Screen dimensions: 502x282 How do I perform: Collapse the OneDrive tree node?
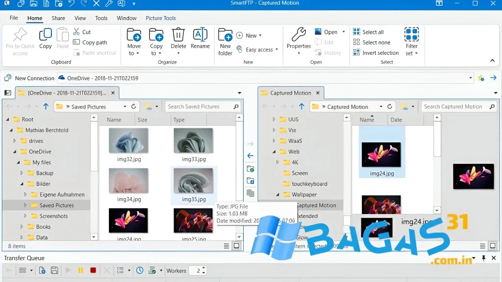pyautogui.click(x=15, y=152)
